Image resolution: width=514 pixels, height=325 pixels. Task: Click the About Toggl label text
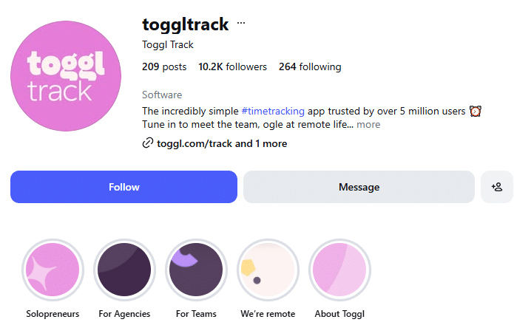339,314
